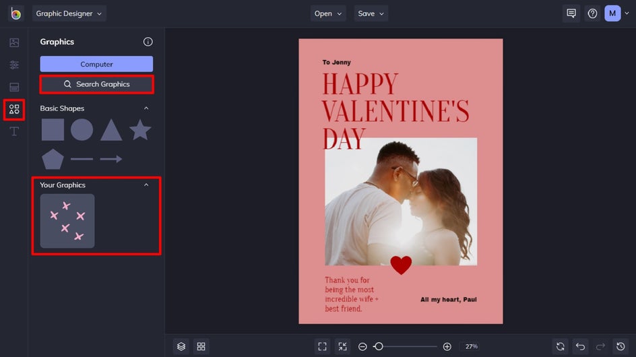Image resolution: width=636 pixels, height=357 pixels.
Task: Select the 'Thank you for being' paragraph
Action: tap(351, 294)
